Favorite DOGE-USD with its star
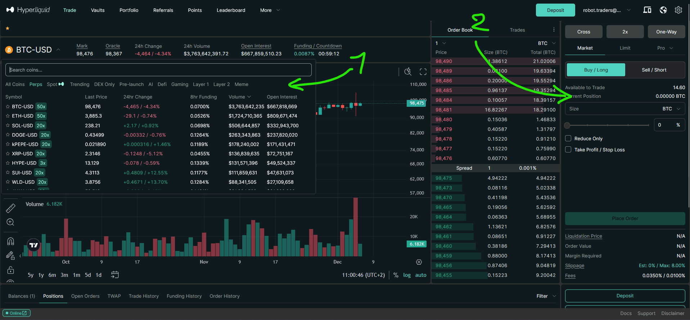690x320 pixels. click(x=8, y=135)
